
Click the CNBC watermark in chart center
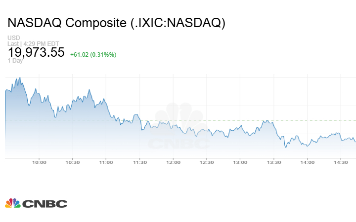(179, 129)
